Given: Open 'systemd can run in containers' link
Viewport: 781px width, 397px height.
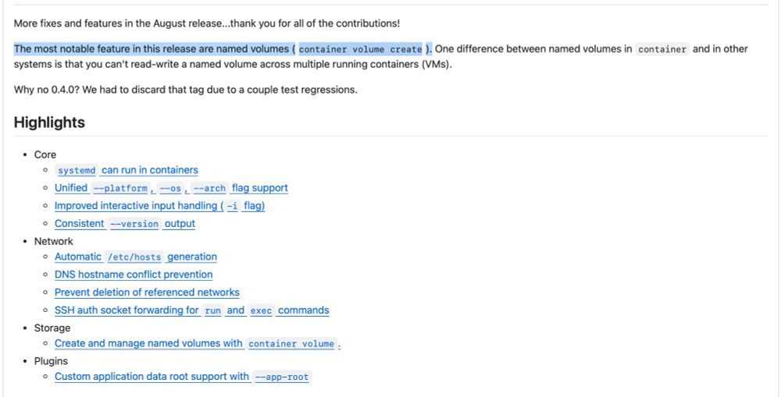Looking at the screenshot, I should tap(126, 170).
